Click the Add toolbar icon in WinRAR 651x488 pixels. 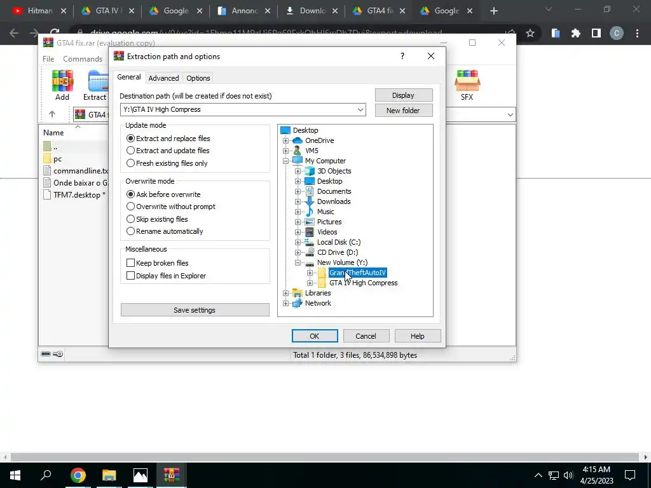[x=62, y=86]
